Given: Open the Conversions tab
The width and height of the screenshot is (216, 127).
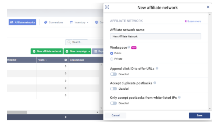Looking at the screenshot, I should click(54, 22).
